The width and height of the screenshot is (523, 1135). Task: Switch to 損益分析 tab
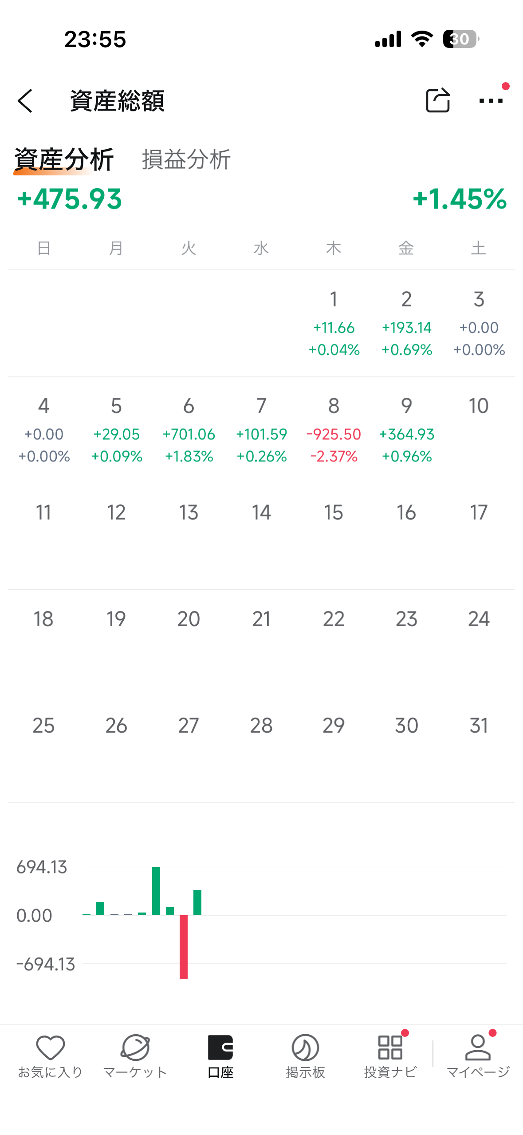(x=186, y=159)
